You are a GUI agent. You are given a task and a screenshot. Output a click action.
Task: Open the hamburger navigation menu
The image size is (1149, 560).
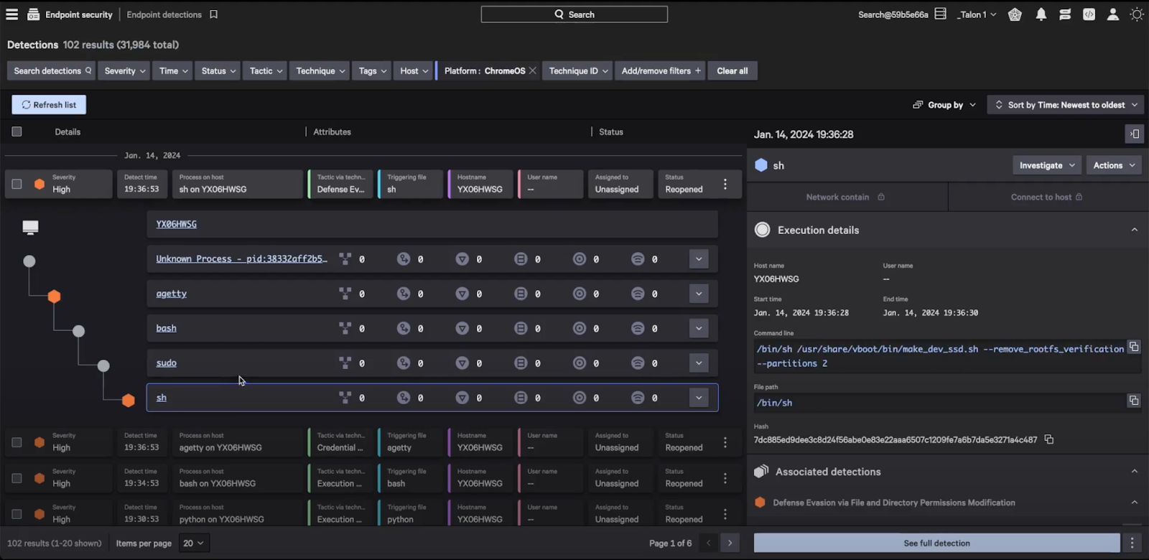click(11, 14)
